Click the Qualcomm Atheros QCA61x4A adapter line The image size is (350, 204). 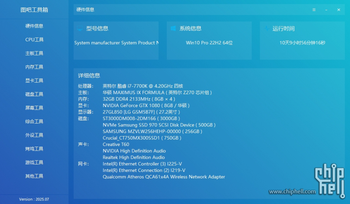click(164, 177)
